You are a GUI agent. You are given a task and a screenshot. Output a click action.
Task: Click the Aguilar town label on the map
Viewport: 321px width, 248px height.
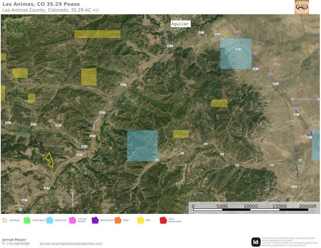180,24
